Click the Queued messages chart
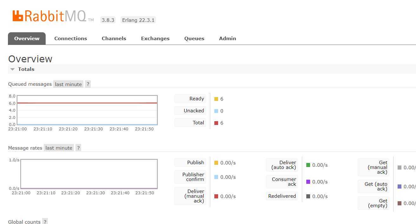 point(87,110)
